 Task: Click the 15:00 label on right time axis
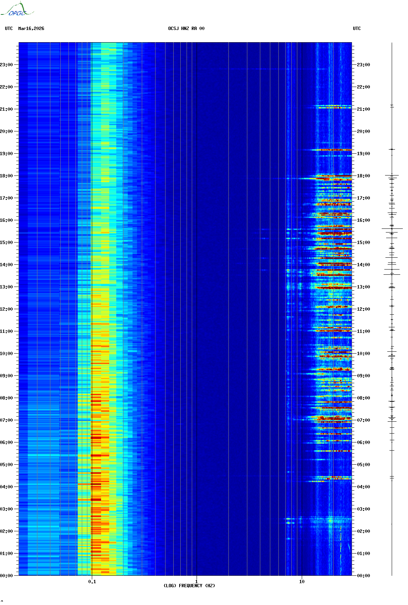click(x=363, y=243)
